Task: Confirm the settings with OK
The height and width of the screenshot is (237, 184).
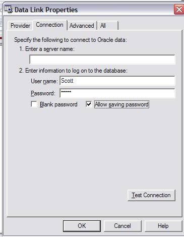Action: pyautogui.click(x=82, y=226)
